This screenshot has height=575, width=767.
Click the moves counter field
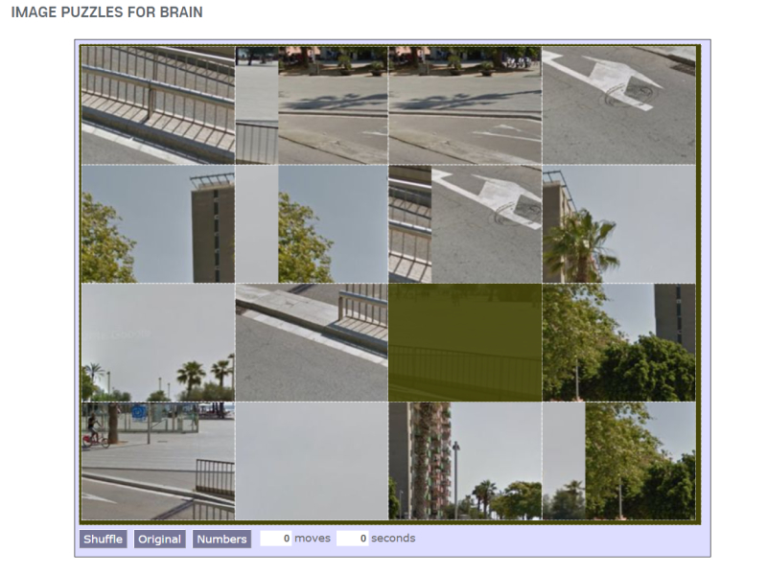(x=276, y=539)
